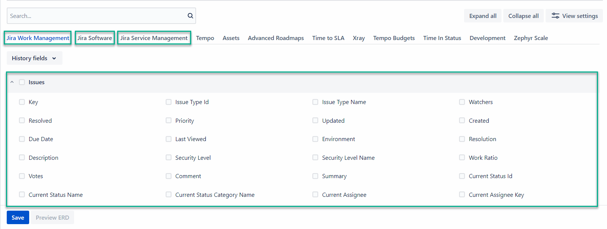Screen dimensions: 607x229
Task: Select the Watchers checkbox
Action: [462, 102]
